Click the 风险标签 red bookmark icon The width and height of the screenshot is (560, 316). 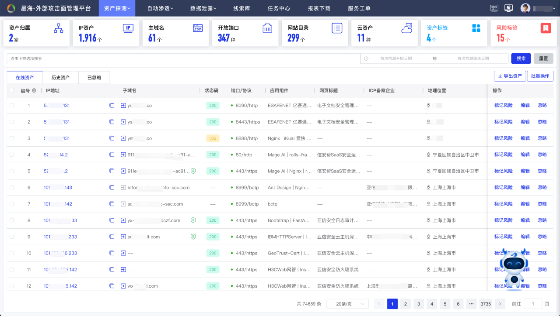(x=546, y=28)
